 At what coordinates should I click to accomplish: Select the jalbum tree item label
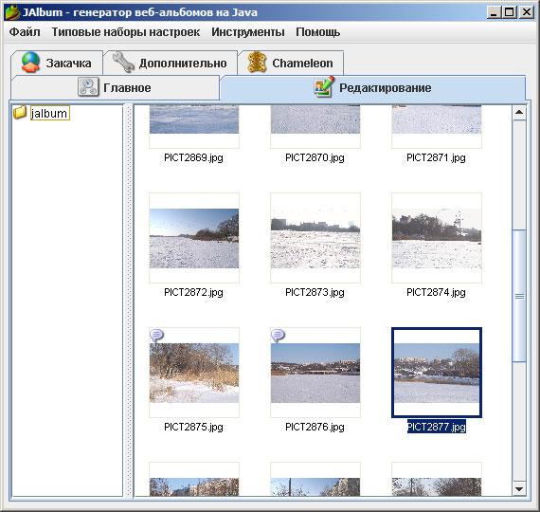click(x=50, y=113)
